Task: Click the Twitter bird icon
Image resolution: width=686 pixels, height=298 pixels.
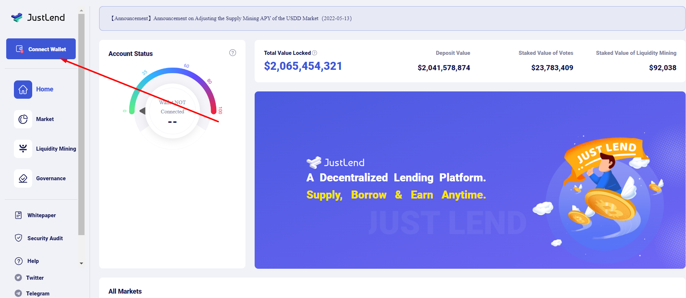Action: 18,278
